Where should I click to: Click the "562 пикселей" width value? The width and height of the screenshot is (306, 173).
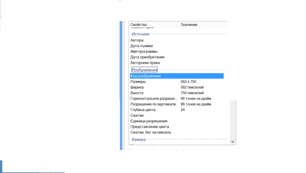tap(192, 87)
